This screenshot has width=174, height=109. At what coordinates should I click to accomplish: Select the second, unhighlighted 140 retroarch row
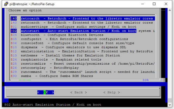pos(82,23)
